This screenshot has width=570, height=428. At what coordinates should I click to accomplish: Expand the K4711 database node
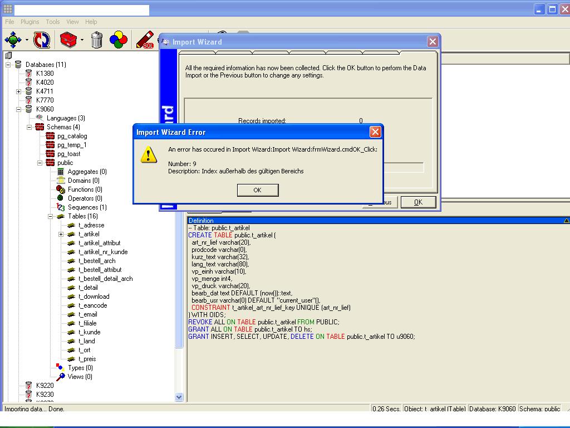18,91
